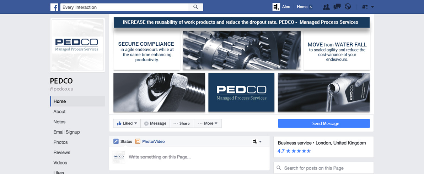Open Videos in sidebar
Viewport: 424px width, 174px height.
point(60,163)
